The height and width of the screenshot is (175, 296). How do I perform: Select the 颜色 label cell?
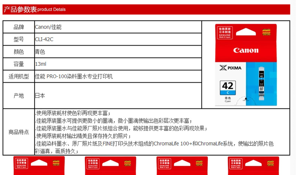19,52
